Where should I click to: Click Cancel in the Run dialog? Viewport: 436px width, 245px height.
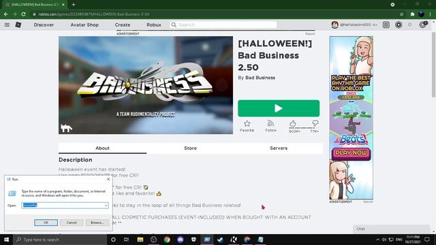(x=72, y=223)
